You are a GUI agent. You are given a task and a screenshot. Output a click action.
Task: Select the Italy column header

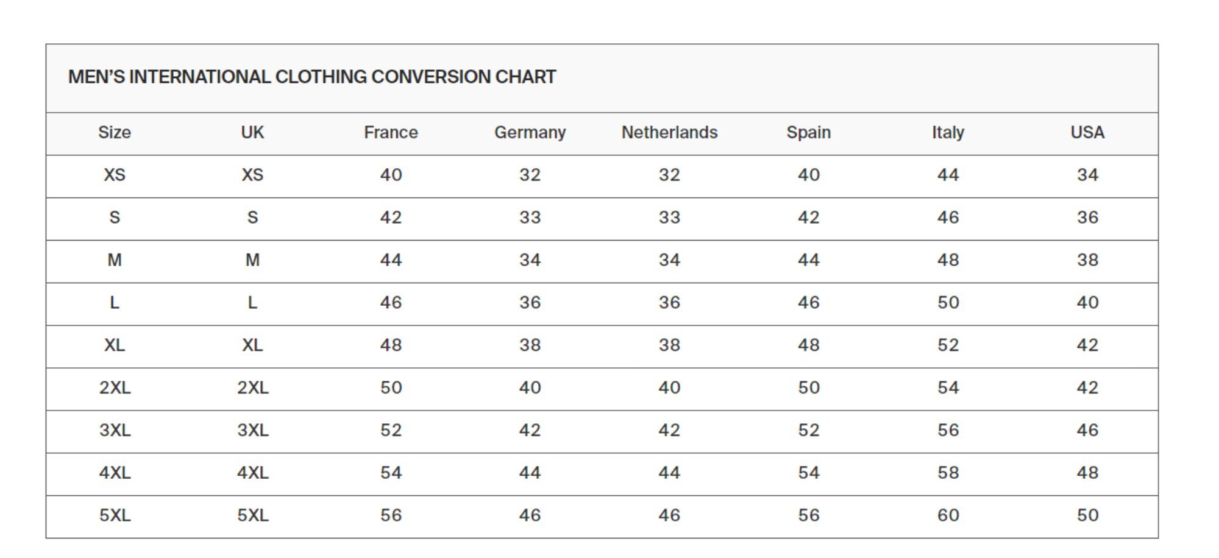[948, 132]
